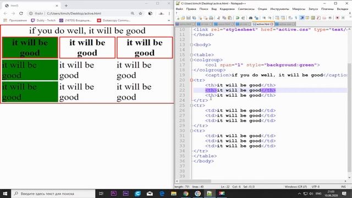
Task: Redo the edit with the toolbar arrow
Action: tap(243, 18)
